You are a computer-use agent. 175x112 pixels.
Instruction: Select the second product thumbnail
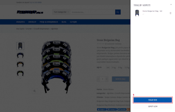(20, 55)
